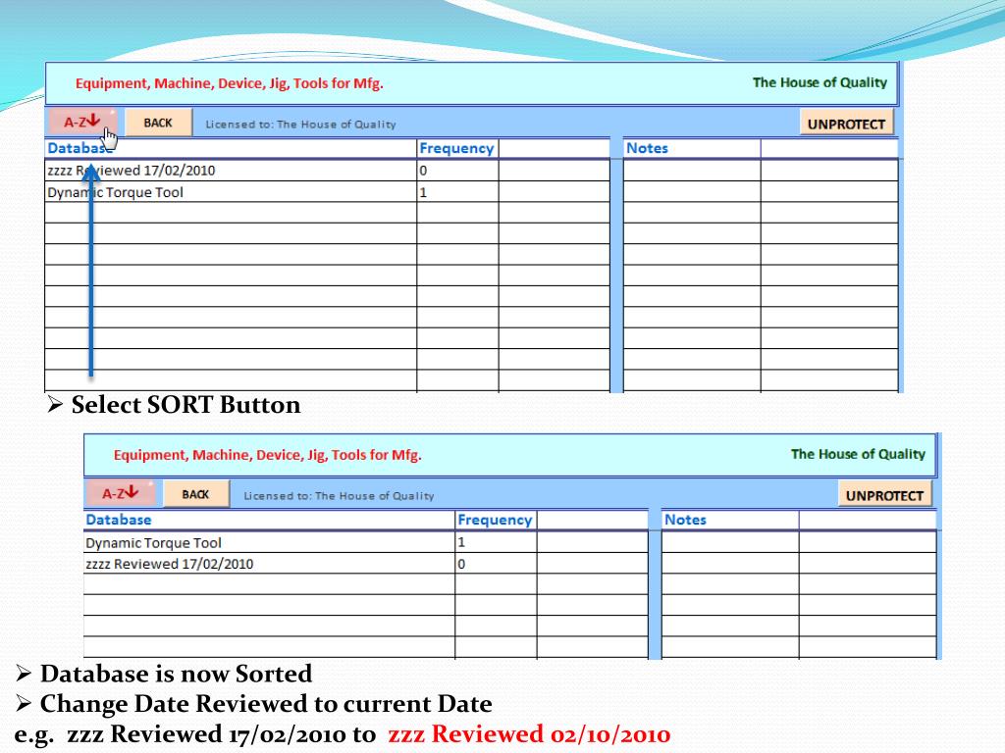This screenshot has width=1005, height=753.
Task: Click BACK button in upper sheet
Action: (x=158, y=123)
